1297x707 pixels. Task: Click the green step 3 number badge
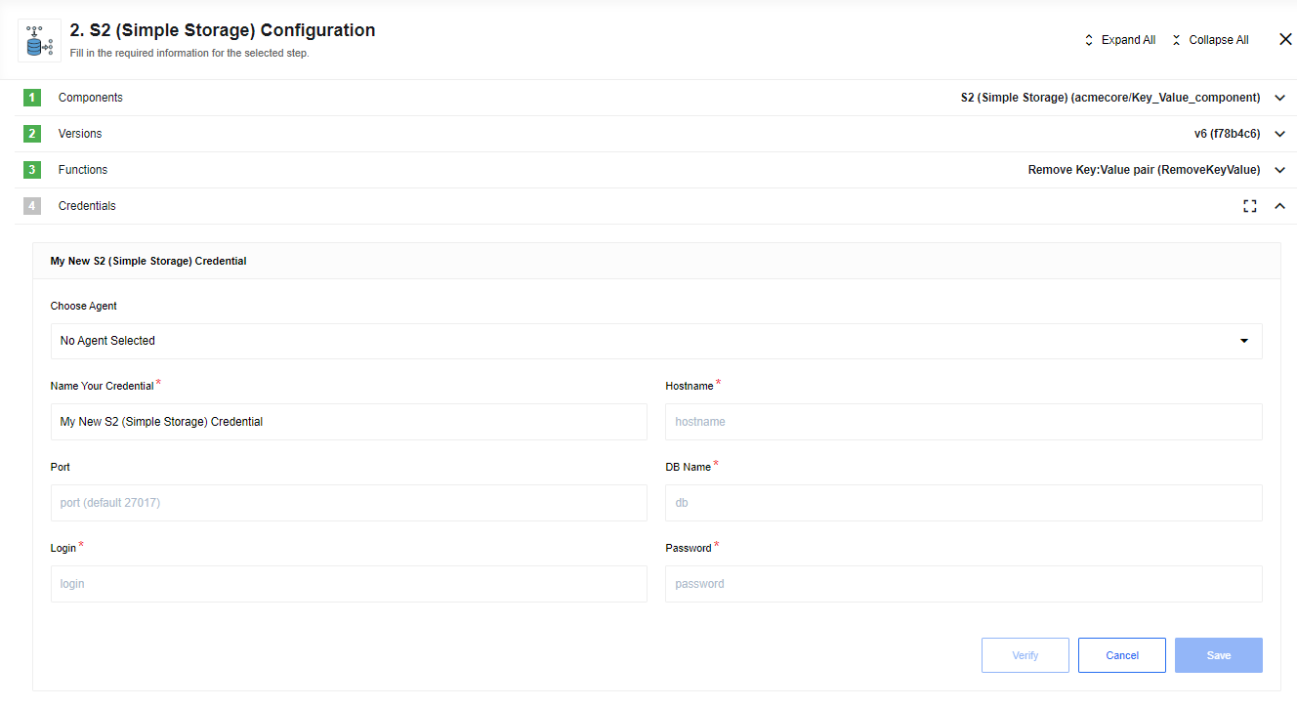point(32,170)
